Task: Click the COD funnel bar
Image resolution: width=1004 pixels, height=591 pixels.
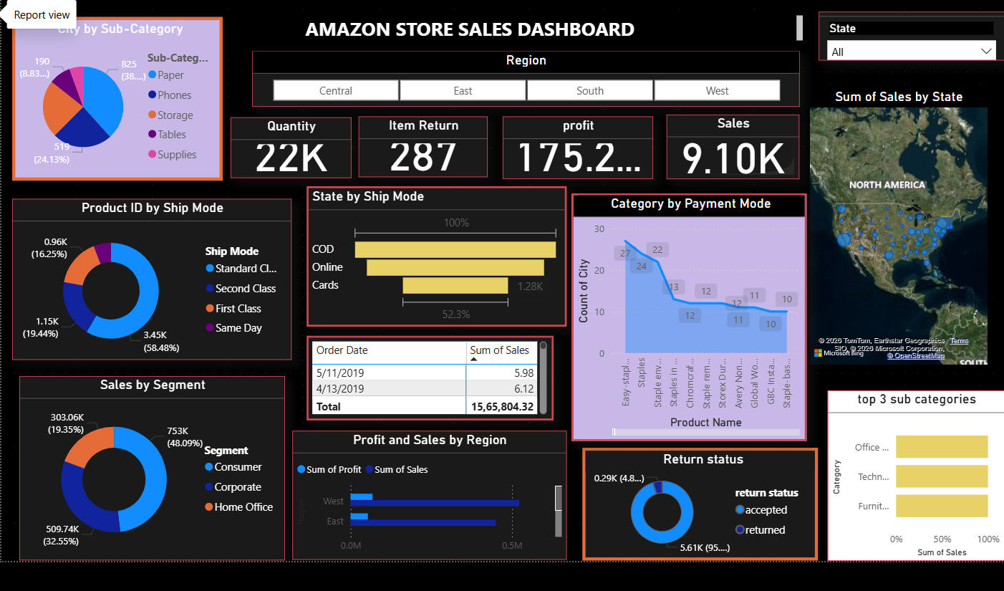Action: tap(455, 249)
